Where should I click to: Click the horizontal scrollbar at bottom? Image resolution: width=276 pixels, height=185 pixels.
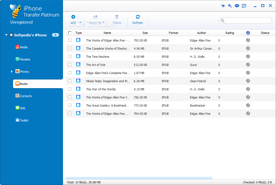tap(139, 178)
